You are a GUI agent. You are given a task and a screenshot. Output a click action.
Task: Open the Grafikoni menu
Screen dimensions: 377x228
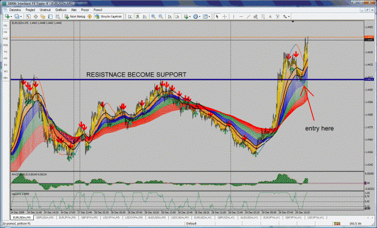click(61, 10)
